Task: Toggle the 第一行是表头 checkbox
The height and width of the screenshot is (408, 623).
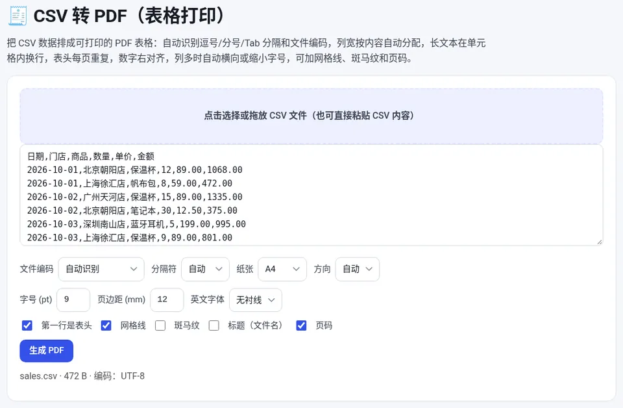Action: click(x=27, y=325)
